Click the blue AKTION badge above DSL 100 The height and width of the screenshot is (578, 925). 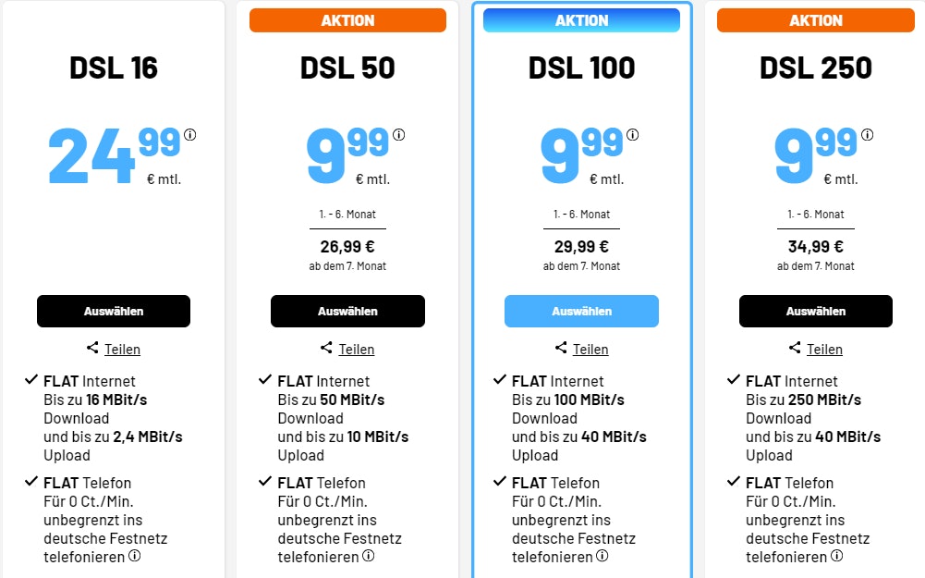581,20
